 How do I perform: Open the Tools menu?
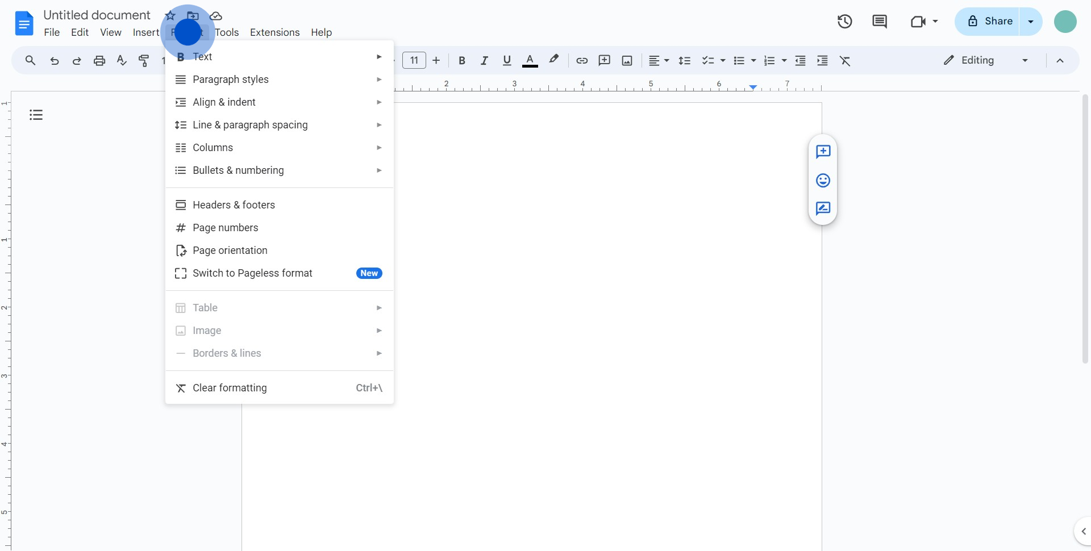227,32
